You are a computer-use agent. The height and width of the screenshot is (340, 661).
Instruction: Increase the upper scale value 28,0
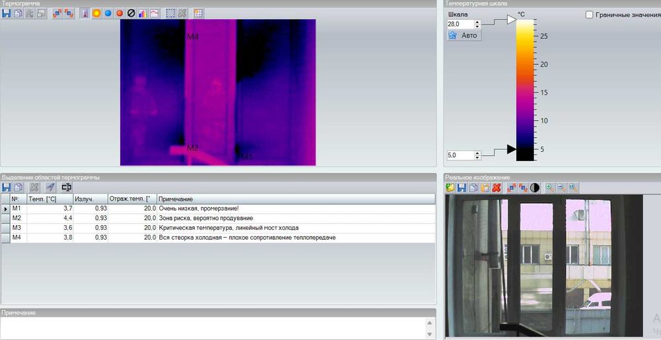477,22
